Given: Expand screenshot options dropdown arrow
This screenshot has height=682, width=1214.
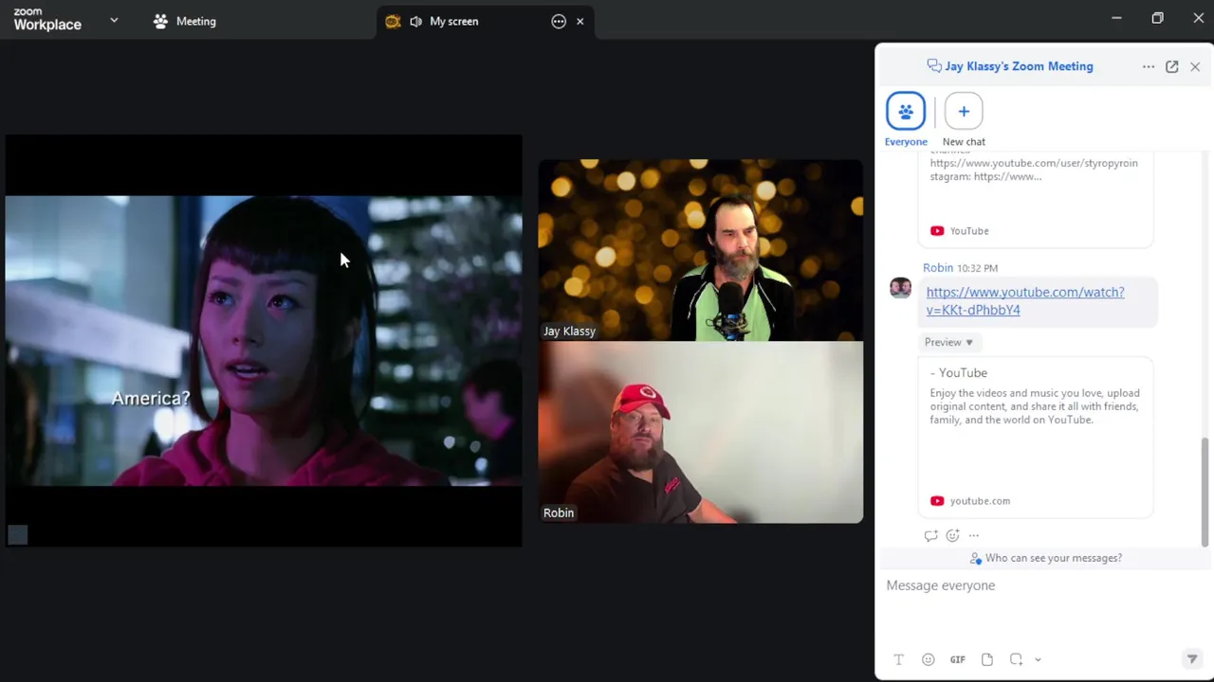Looking at the screenshot, I should (x=1038, y=659).
